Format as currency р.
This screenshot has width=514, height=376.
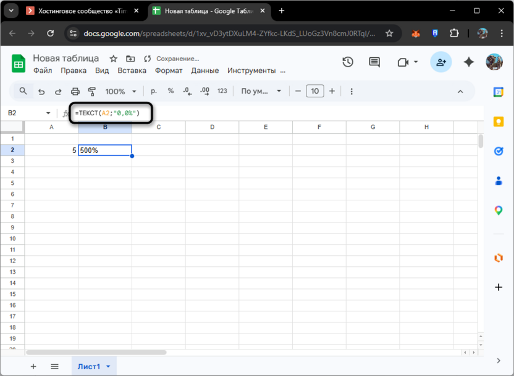pyautogui.click(x=153, y=91)
